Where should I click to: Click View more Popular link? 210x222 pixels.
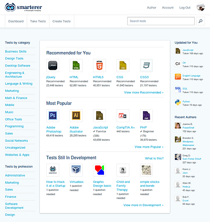[149, 147]
